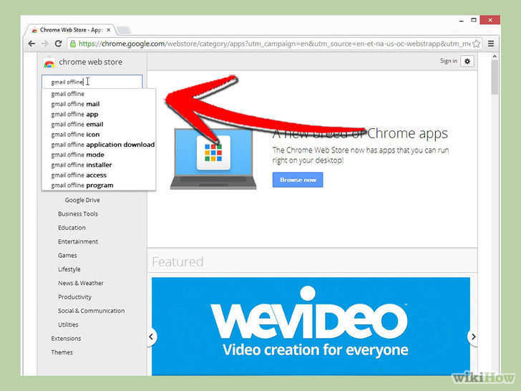Open the News & Weather category
This screenshot has height=391, width=521.
80,284
